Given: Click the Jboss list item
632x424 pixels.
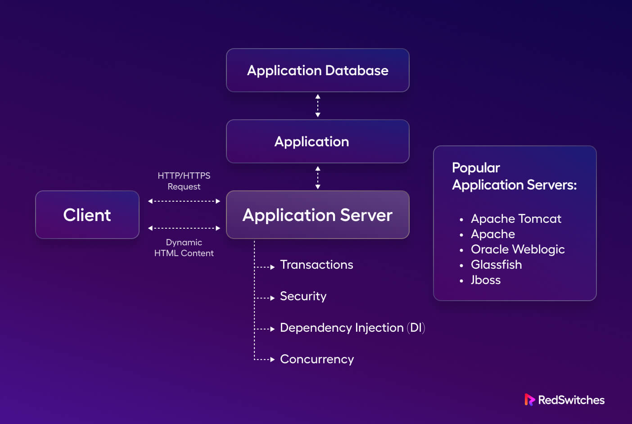Looking at the screenshot, I should (x=486, y=280).
